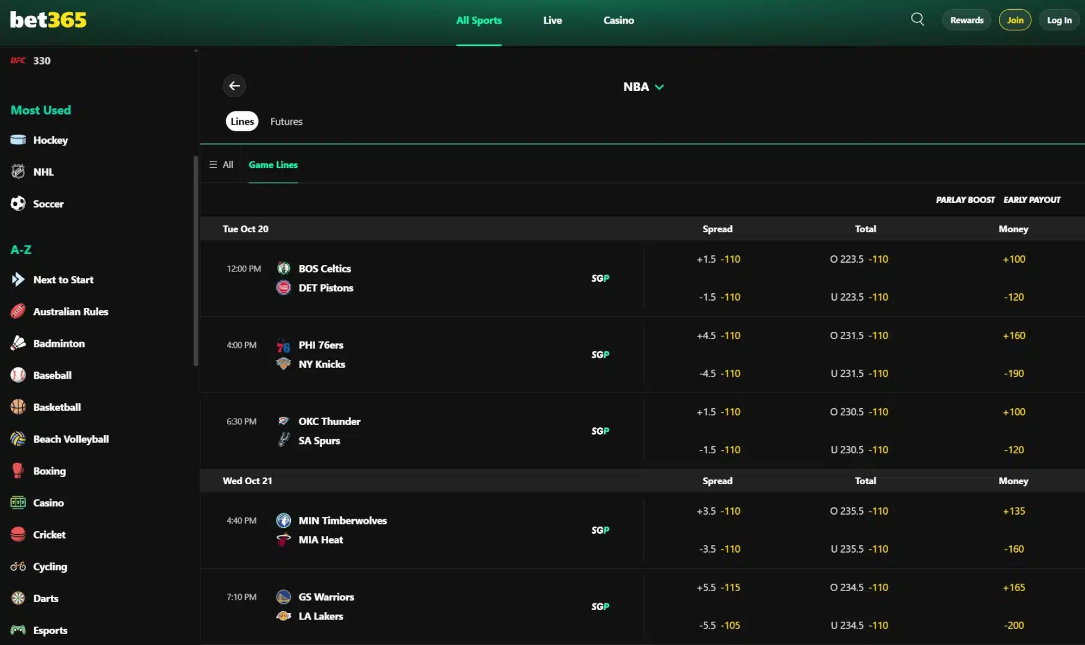The width and height of the screenshot is (1085, 645).
Task: Click the Australian Rules ball icon
Action: [18, 311]
